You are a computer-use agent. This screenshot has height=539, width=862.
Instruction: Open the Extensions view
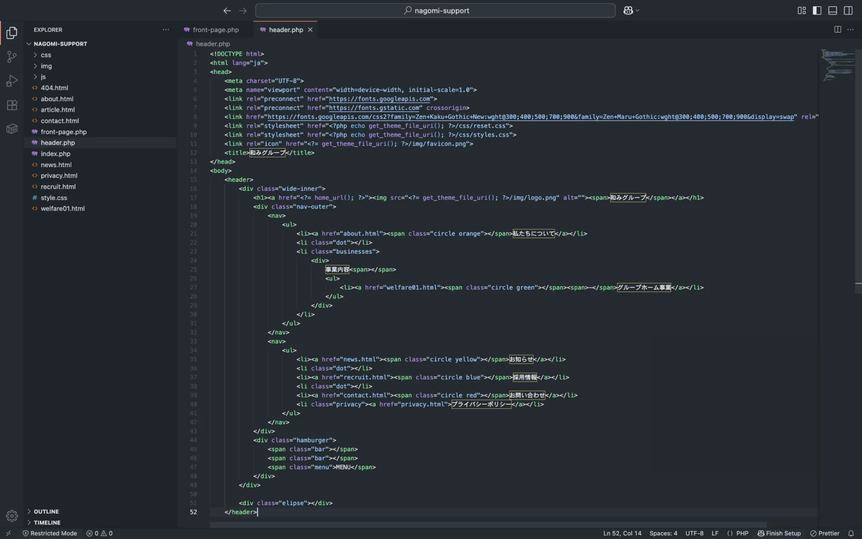(11, 105)
